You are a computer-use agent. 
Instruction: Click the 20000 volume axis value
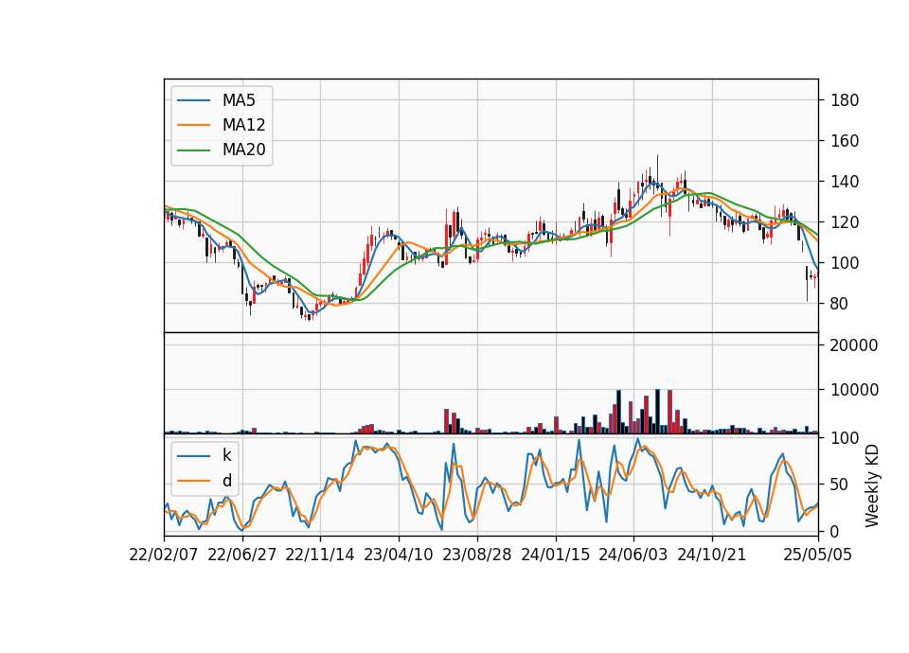click(854, 345)
